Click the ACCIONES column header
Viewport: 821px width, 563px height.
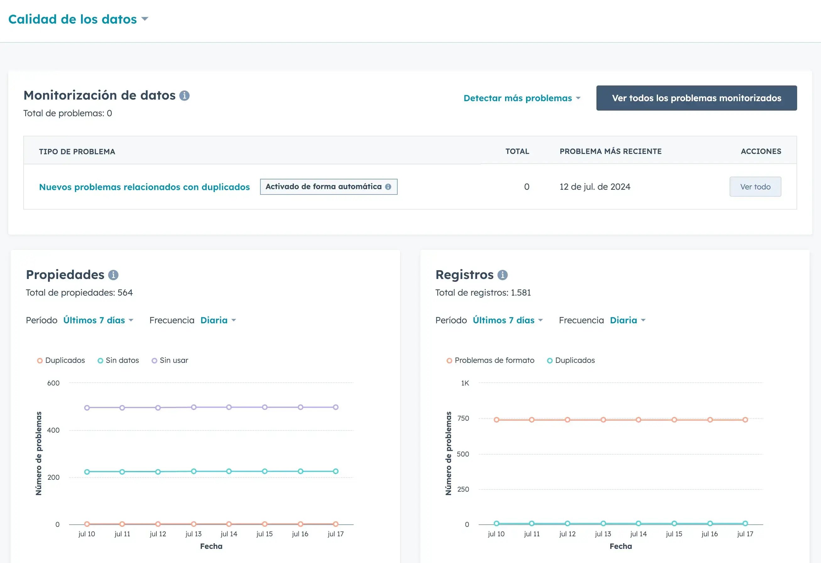point(761,151)
